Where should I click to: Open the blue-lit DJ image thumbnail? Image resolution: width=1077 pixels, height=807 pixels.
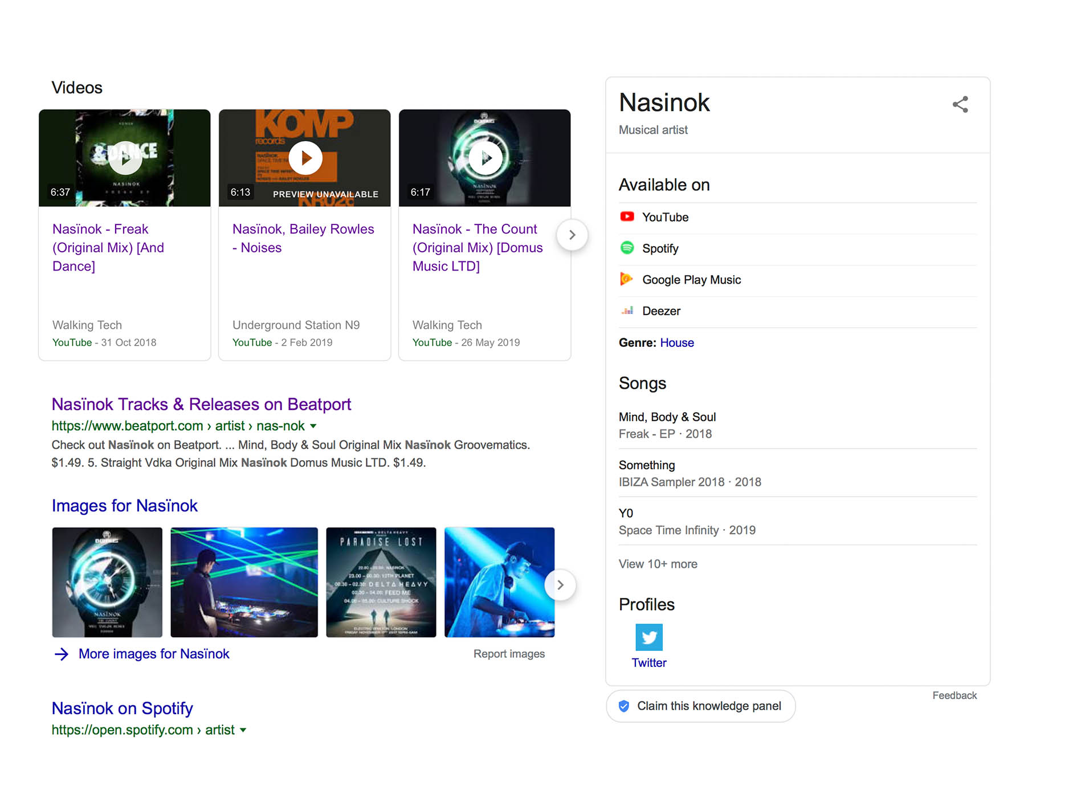[x=500, y=582]
